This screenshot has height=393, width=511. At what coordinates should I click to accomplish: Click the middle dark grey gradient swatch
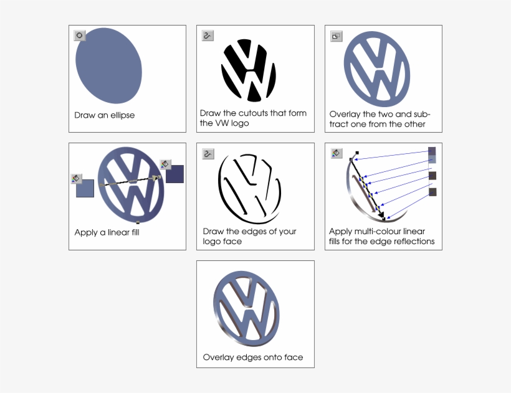432,176
